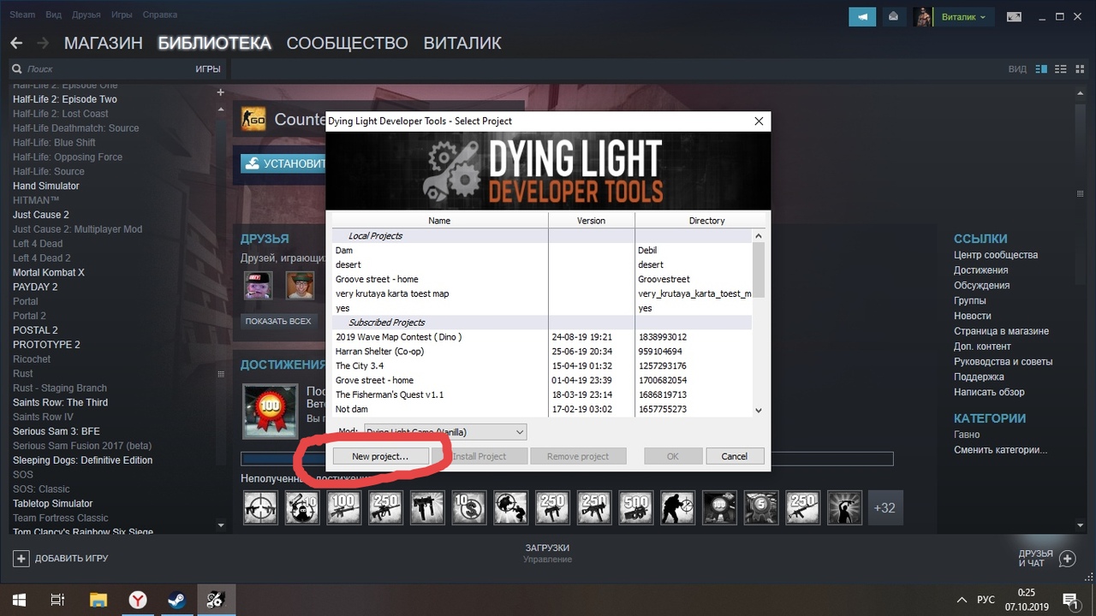Select the crosshair achievement icon
Viewport: 1096px width, 616px height.
tap(260, 507)
